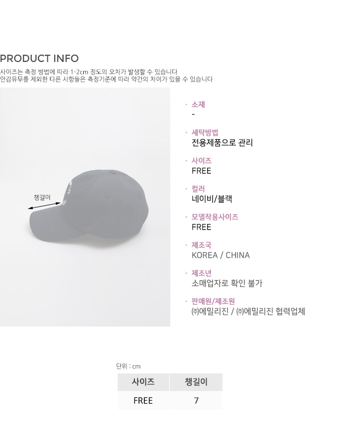
Task: Click the PRODUCT INFO heading
Action: [x=39, y=58]
